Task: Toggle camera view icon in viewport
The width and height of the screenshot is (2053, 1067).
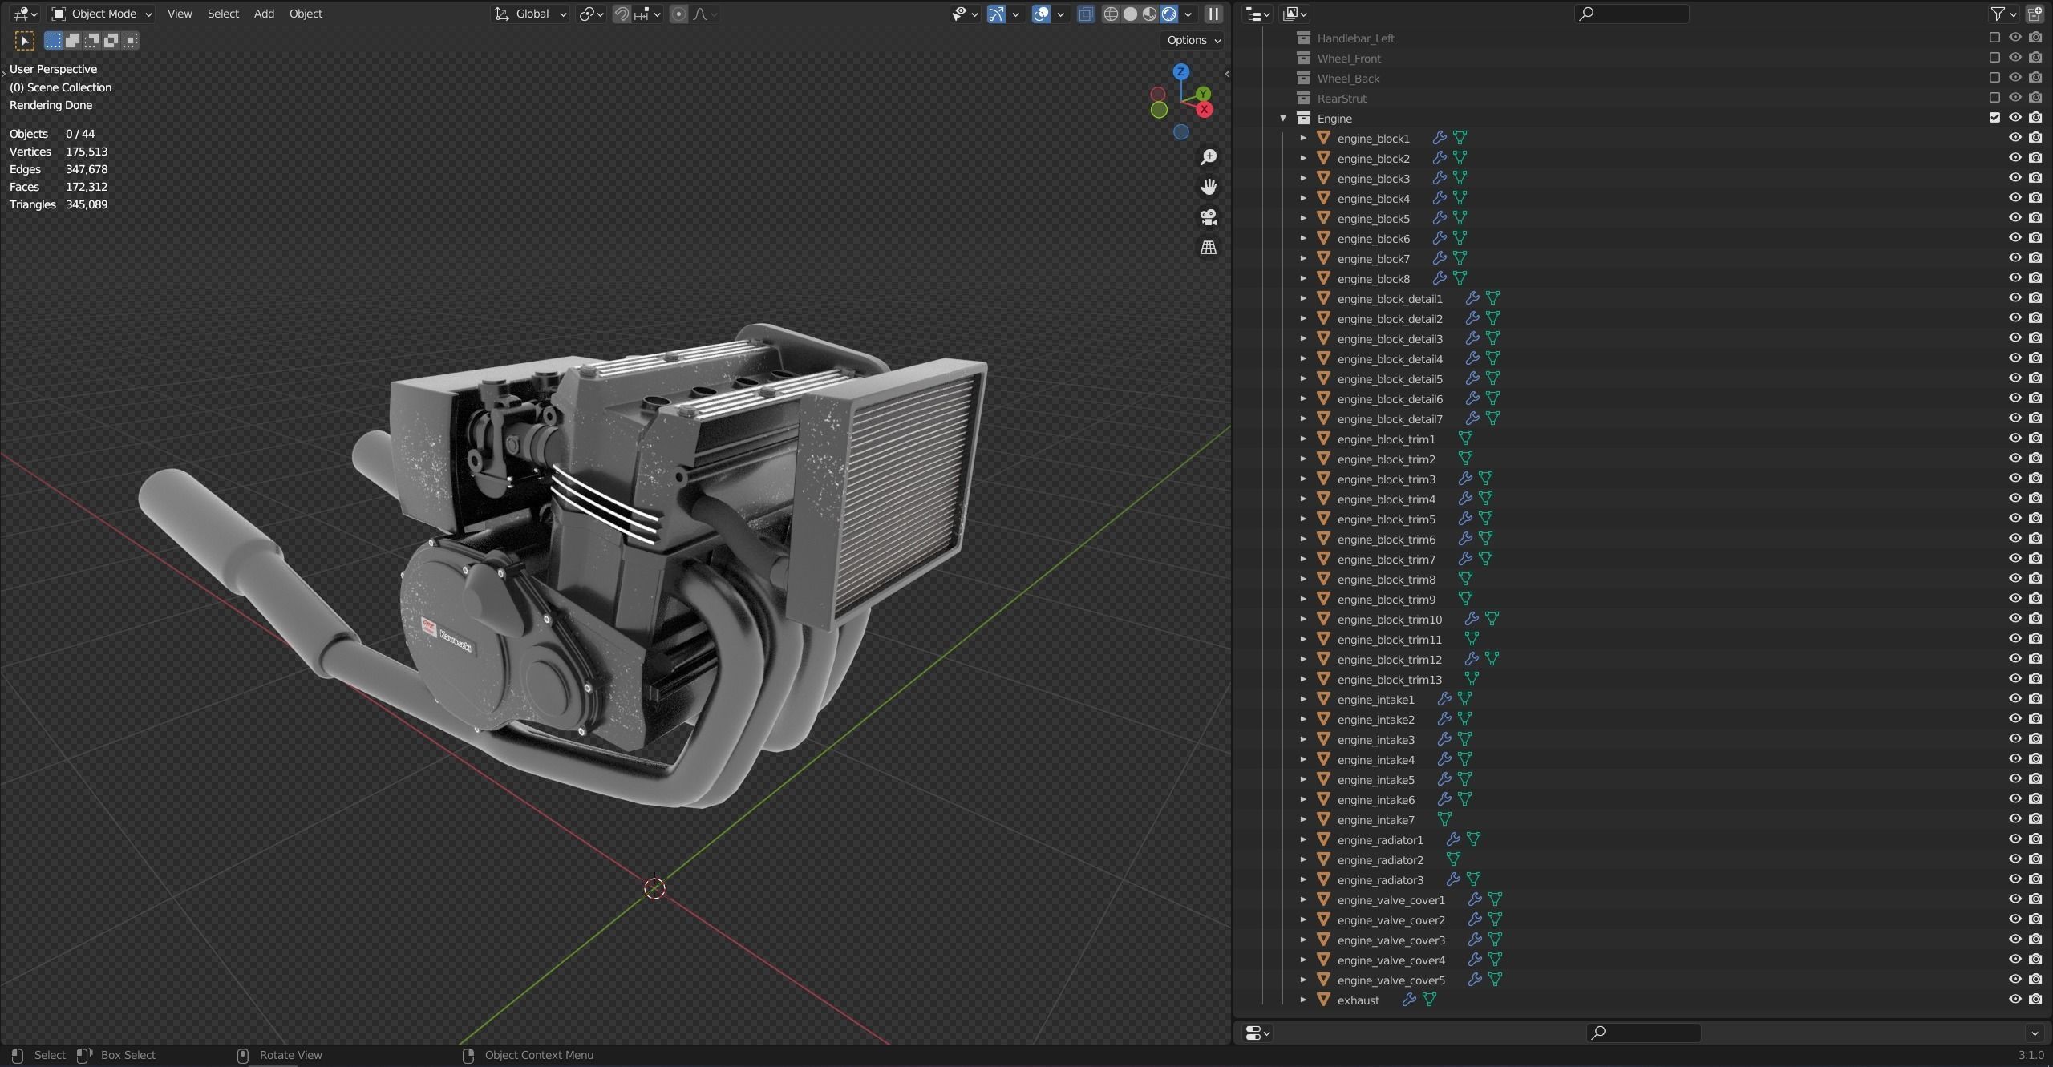Action: click(x=1208, y=217)
